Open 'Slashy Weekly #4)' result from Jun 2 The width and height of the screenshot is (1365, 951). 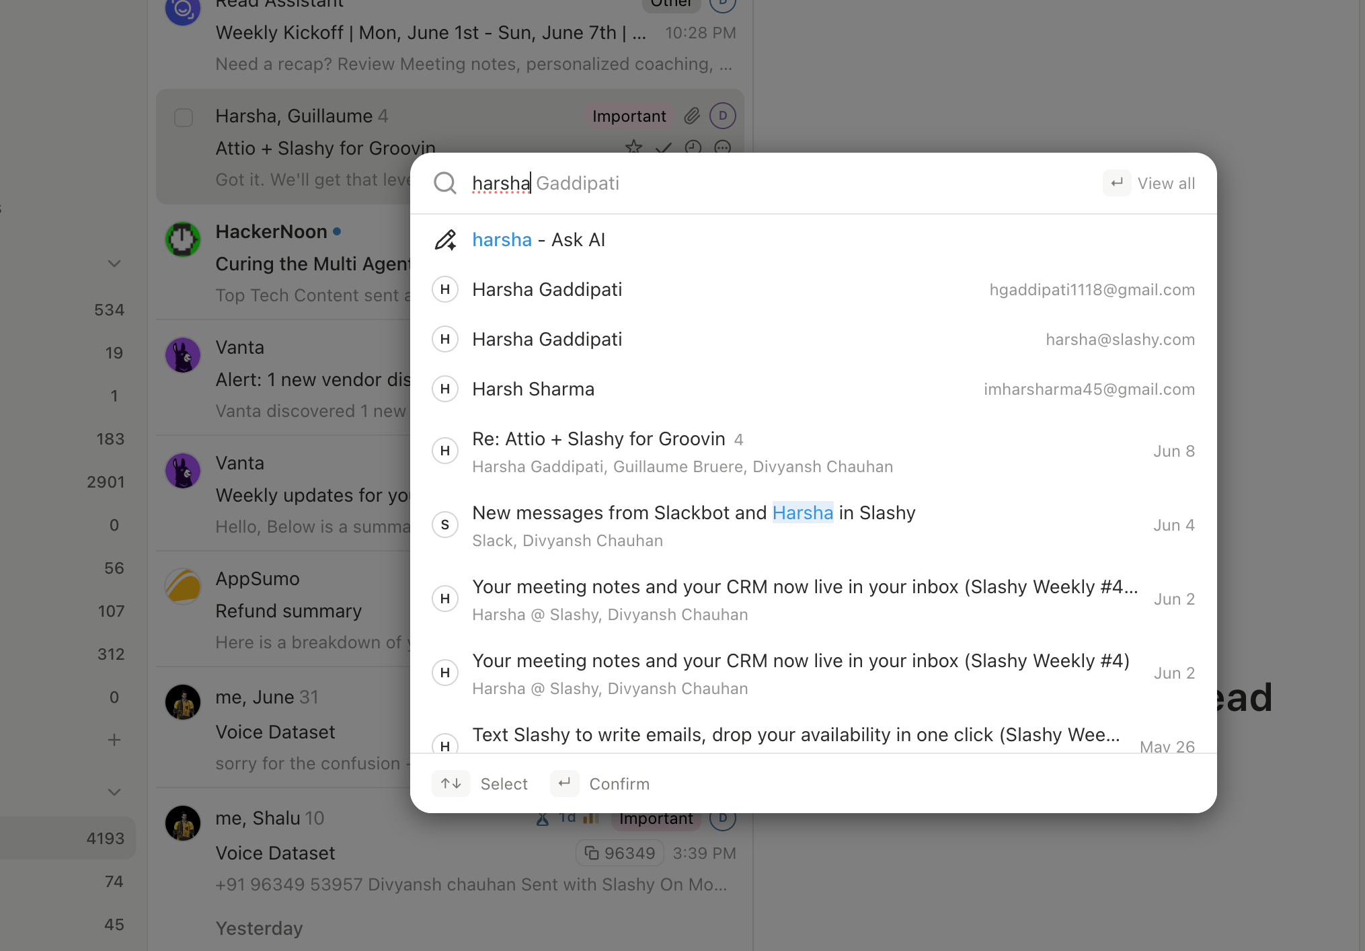click(x=814, y=673)
